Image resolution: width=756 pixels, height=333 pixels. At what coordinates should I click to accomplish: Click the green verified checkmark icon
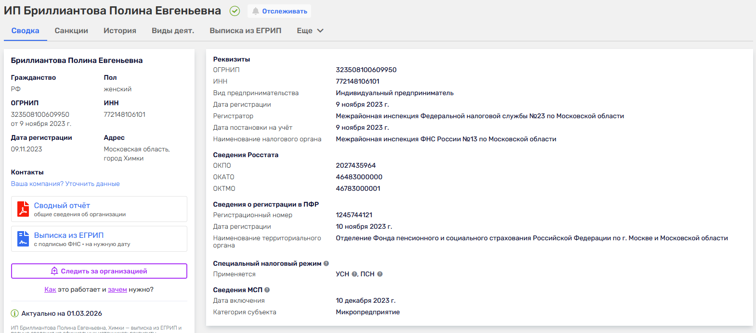(x=235, y=11)
